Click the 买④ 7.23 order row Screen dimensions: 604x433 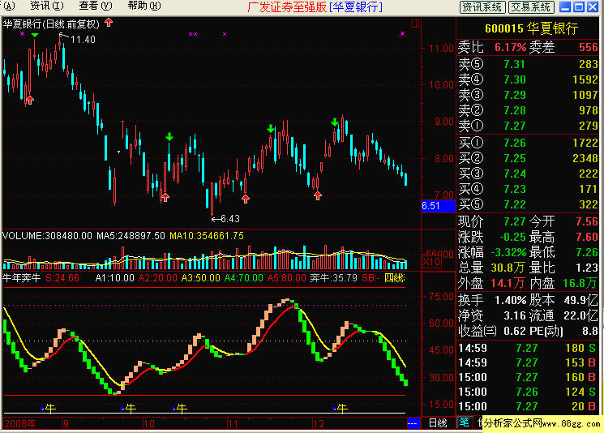(528, 189)
